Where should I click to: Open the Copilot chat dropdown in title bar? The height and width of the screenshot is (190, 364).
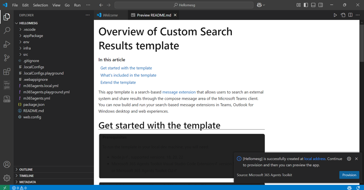(261, 5)
